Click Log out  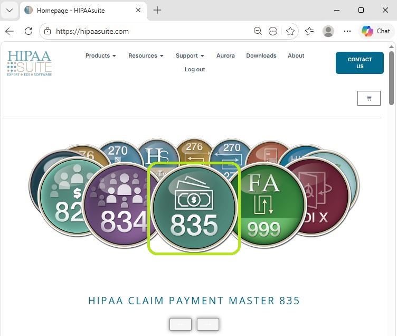coord(194,69)
